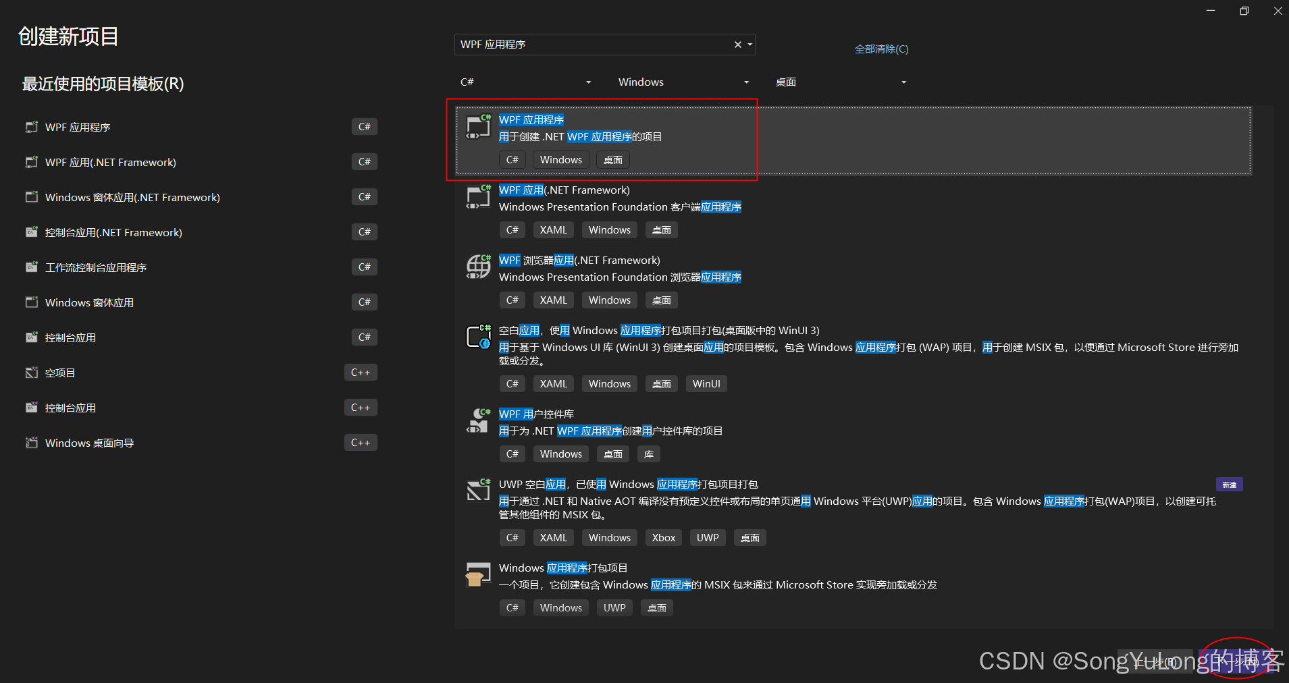Restore down the dialog window
The height and width of the screenshot is (683, 1289).
point(1244,11)
